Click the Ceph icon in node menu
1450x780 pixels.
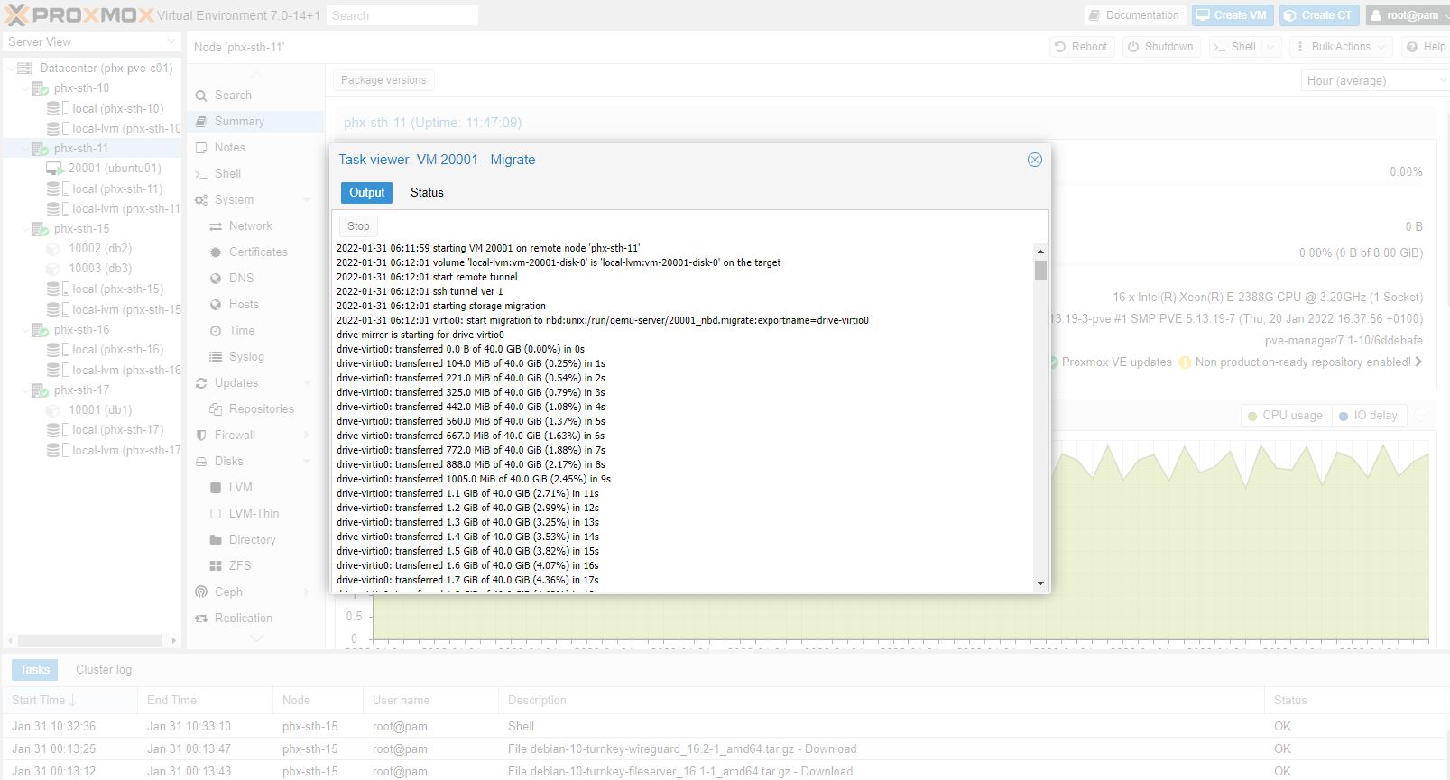(201, 592)
